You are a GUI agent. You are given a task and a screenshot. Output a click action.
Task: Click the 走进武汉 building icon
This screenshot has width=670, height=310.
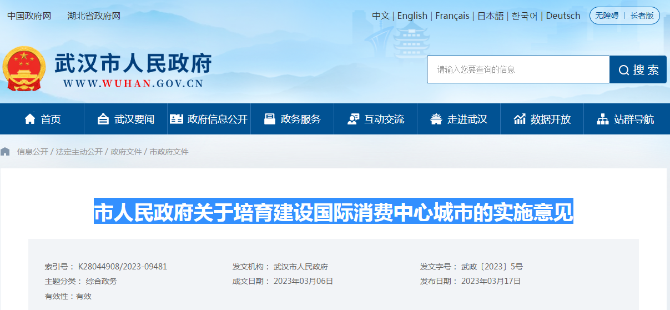436,119
